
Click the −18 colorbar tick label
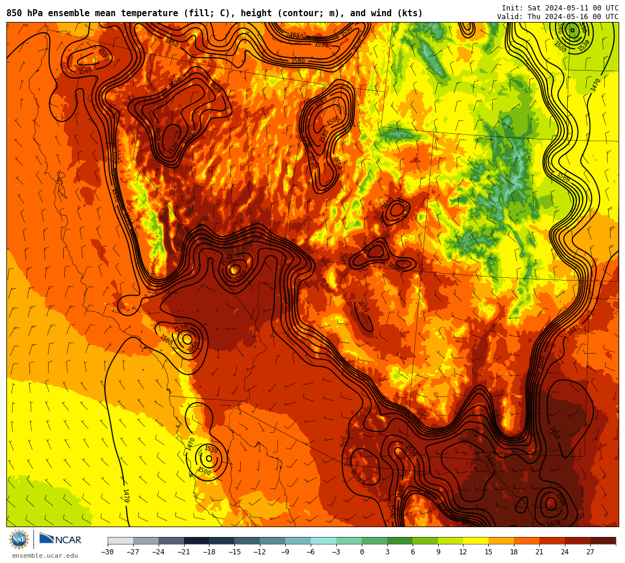209,552
